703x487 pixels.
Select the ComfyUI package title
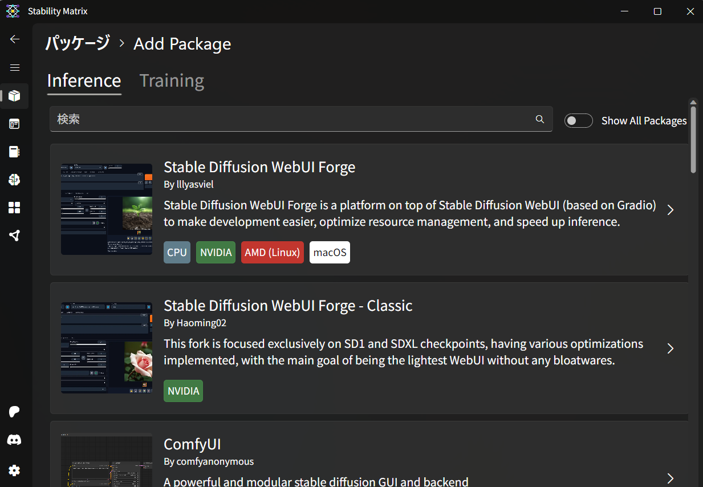click(193, 444)
